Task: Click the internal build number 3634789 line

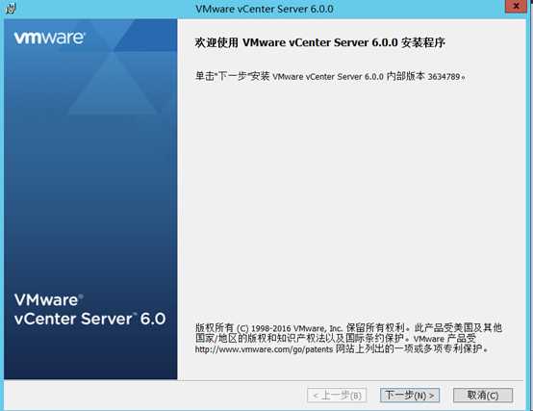Action: click(x=330, y=76)
